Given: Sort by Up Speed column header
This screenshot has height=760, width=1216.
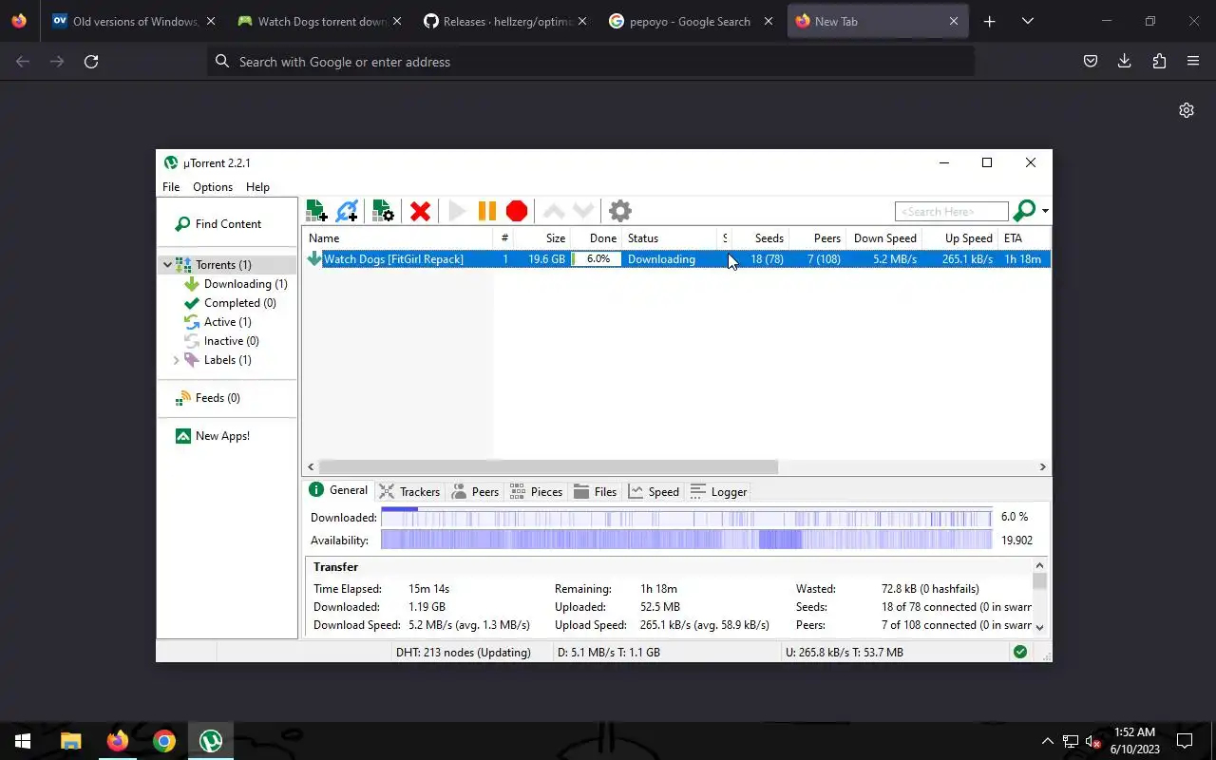Looking at the screenshot, I should (x=959, y=238).
